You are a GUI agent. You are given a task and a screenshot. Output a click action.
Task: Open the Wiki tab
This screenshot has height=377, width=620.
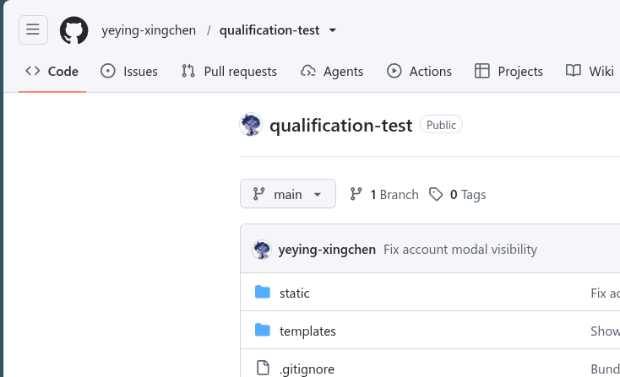pyautogui.click(x=590, y=72)
